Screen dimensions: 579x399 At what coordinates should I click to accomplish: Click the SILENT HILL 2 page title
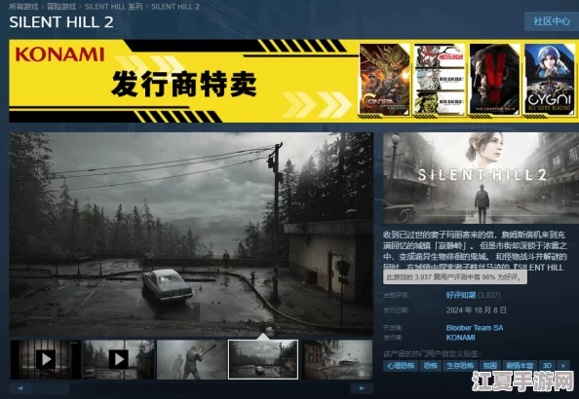[61, 22]
